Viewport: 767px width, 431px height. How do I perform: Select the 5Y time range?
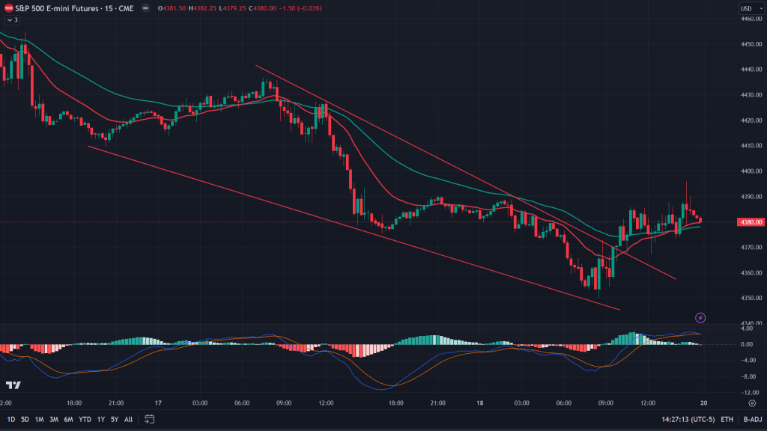pos(115,419)
